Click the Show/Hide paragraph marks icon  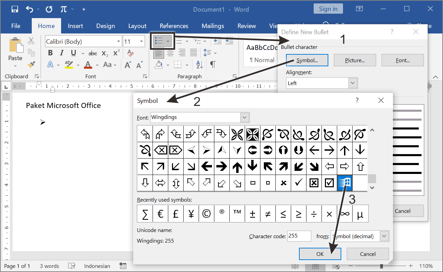[x=213, y=64]
